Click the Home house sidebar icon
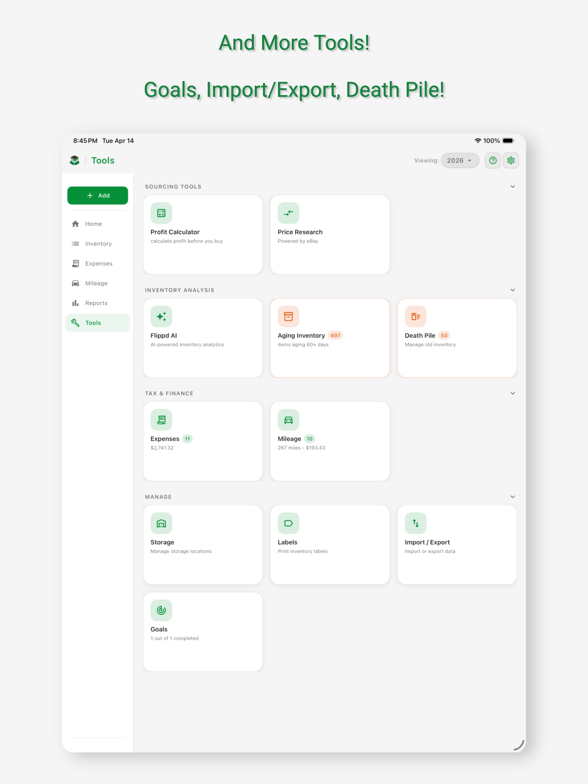 [x=75, y=224]
